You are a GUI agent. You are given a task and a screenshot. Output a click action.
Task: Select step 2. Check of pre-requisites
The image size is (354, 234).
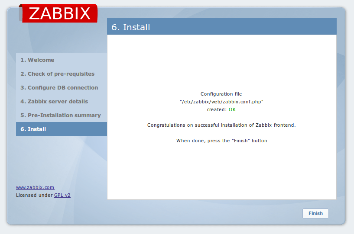(62, 74)
